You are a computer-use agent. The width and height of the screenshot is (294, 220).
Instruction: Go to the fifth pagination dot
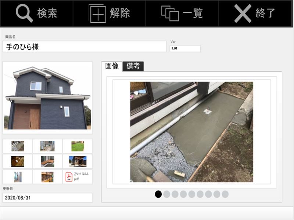(x=192, y=194)
